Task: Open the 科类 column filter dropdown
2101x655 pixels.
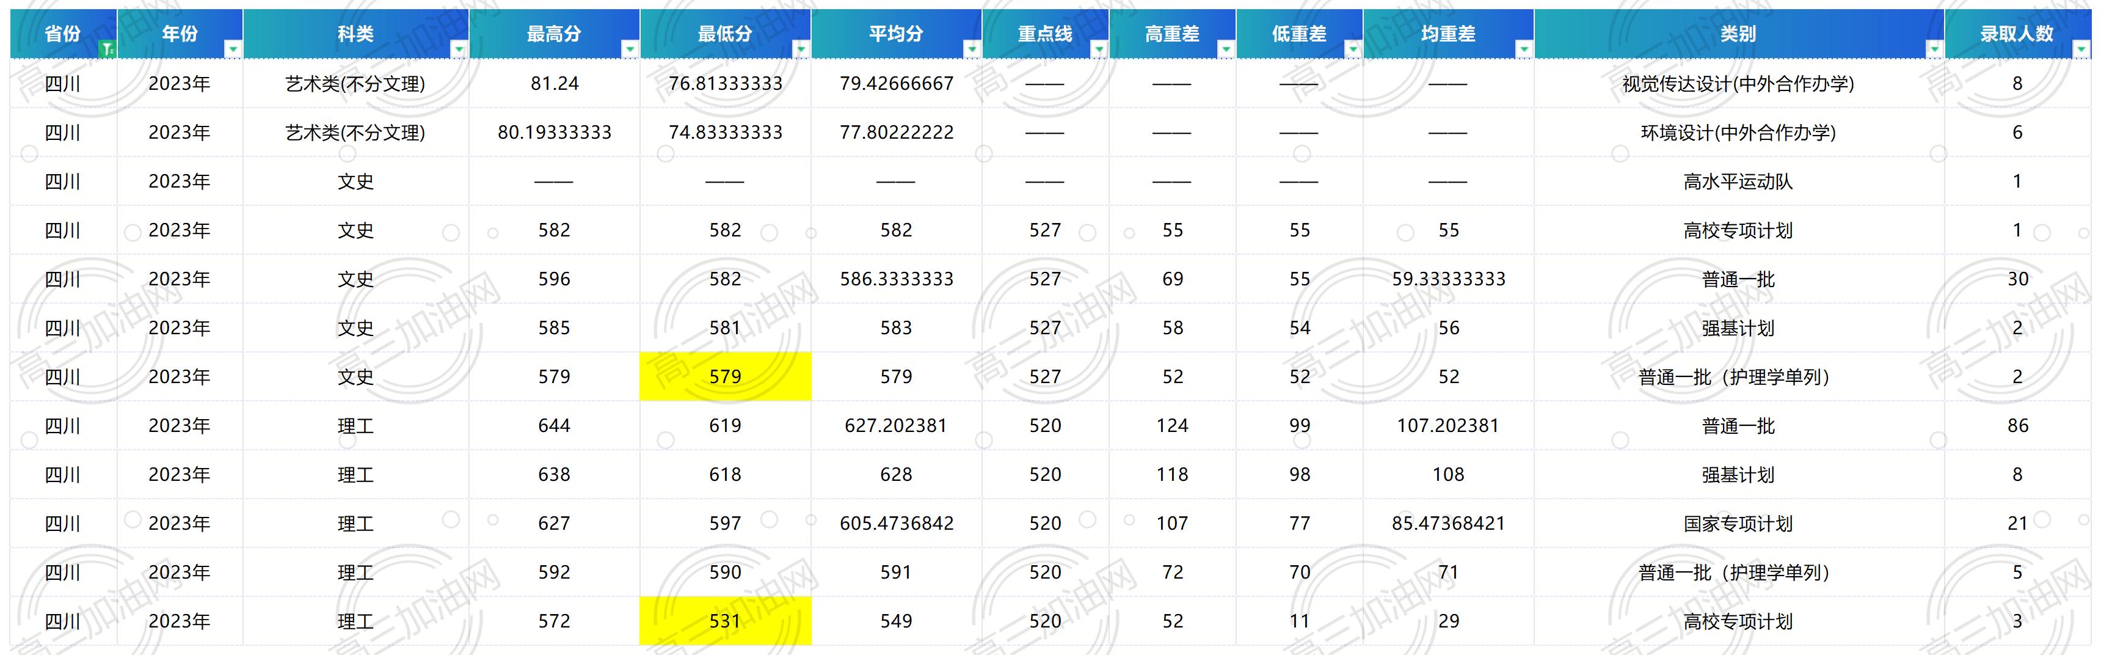Action: point(458,49)
